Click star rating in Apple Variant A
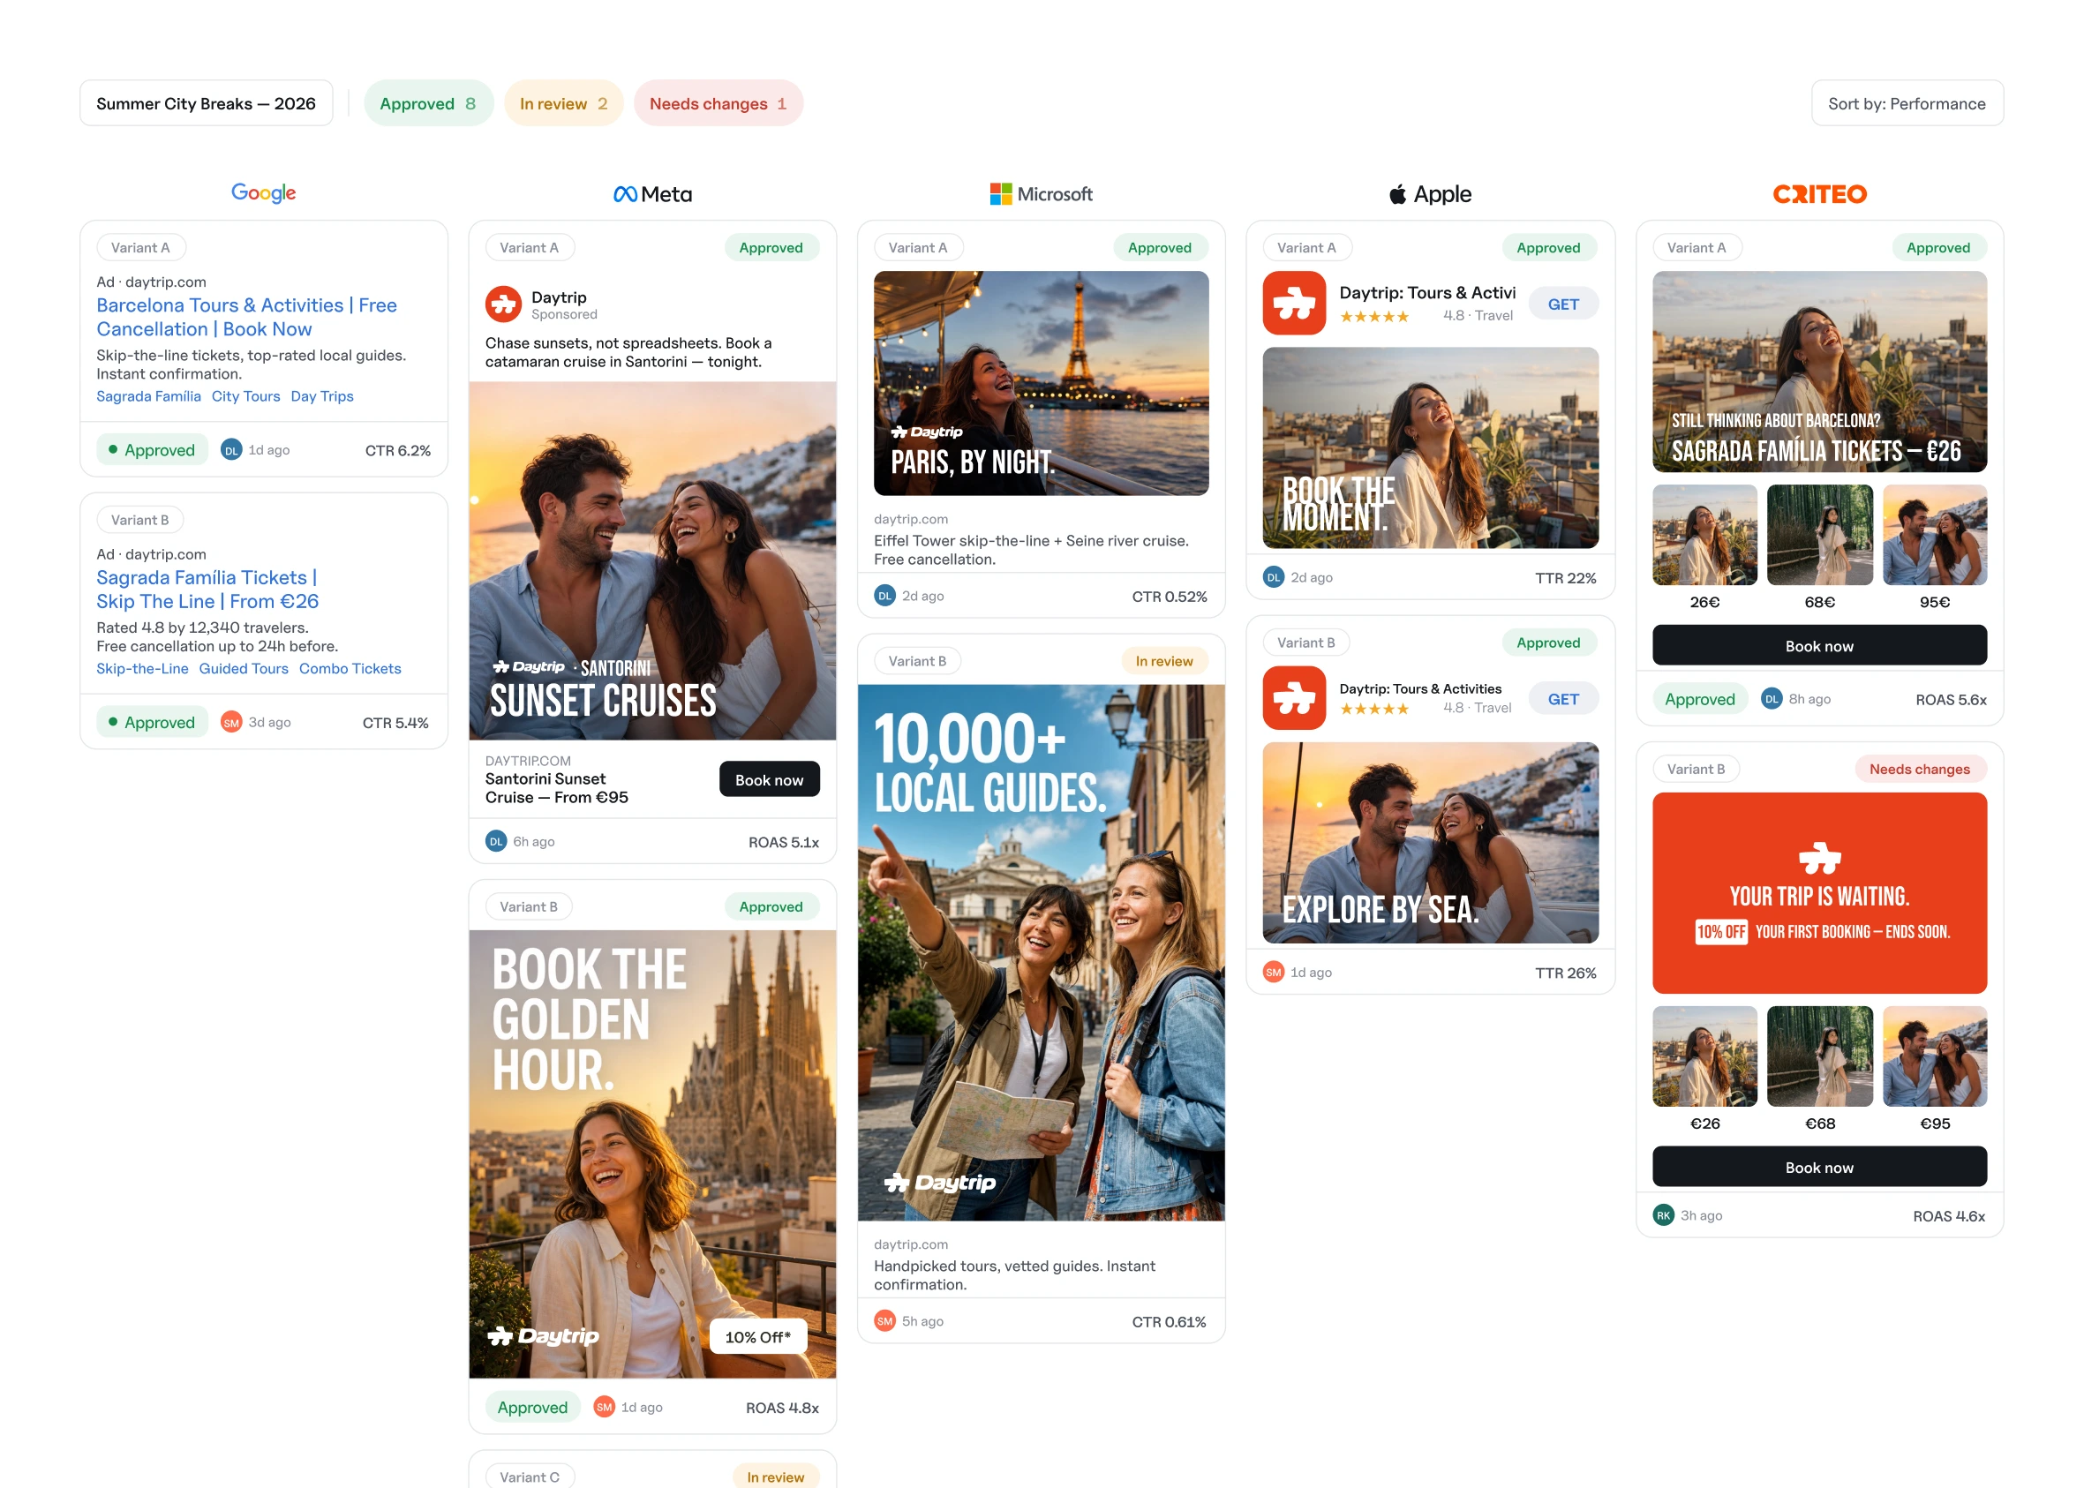 click(x=1373, y=316)
